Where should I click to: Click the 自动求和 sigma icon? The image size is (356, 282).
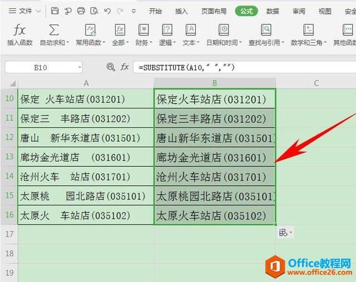tap(54, 29)
